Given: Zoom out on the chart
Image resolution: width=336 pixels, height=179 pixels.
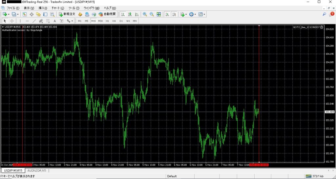Looking at the screenshot, I should pyautogui.click(x=152, y=14).
